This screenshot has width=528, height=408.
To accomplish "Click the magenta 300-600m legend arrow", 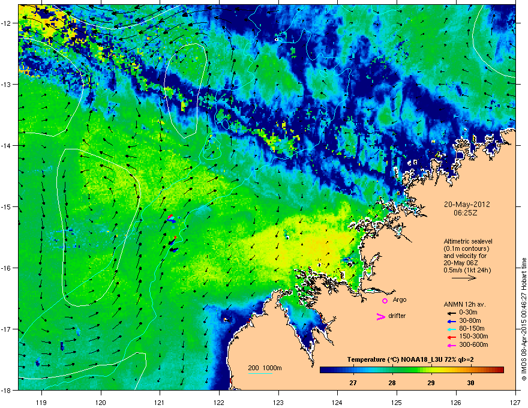I will coord(451,345).
